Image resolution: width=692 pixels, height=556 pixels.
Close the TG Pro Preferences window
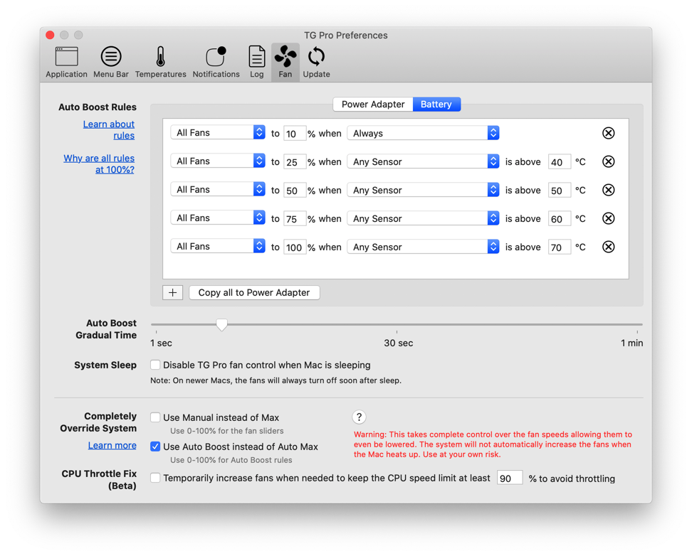[x=50, y=35]
